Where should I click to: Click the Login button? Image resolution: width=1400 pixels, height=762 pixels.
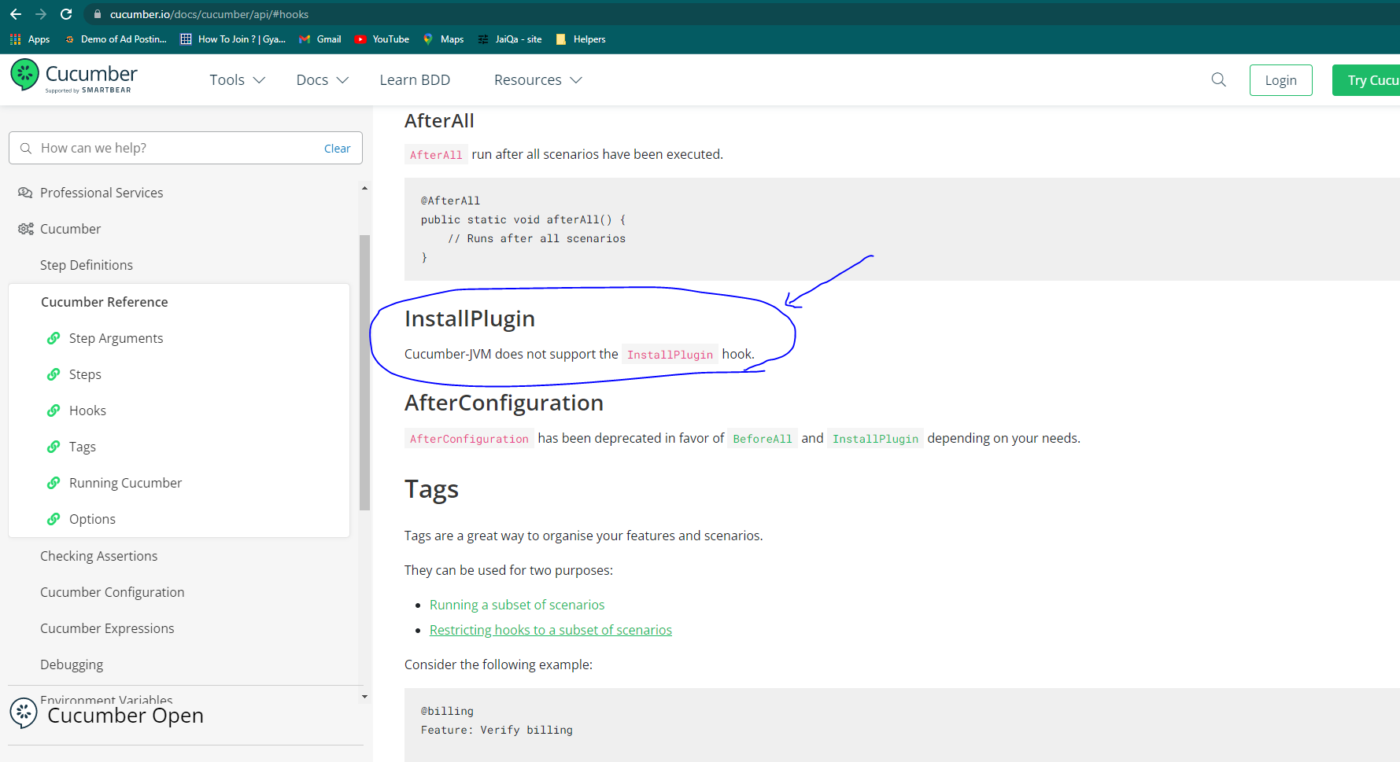(x=1280, y=80)
